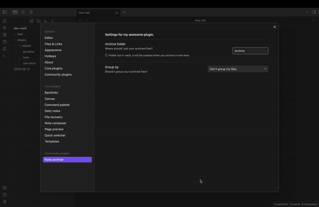Screen dimensions: 319x207
Task: Close the New tab tab
Action: pos(116,13)
